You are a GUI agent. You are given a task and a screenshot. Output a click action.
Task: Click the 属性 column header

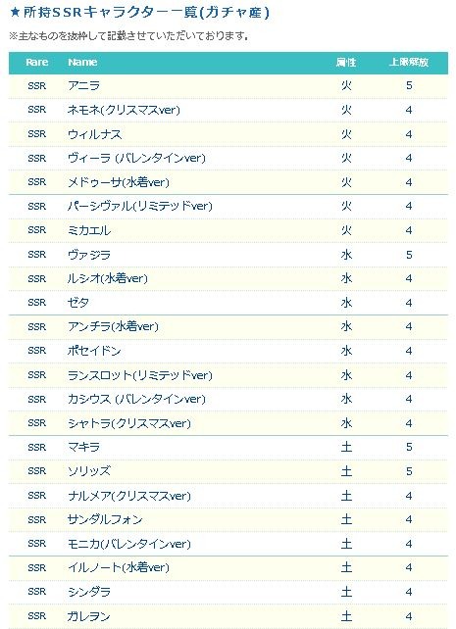coord(346,62)
